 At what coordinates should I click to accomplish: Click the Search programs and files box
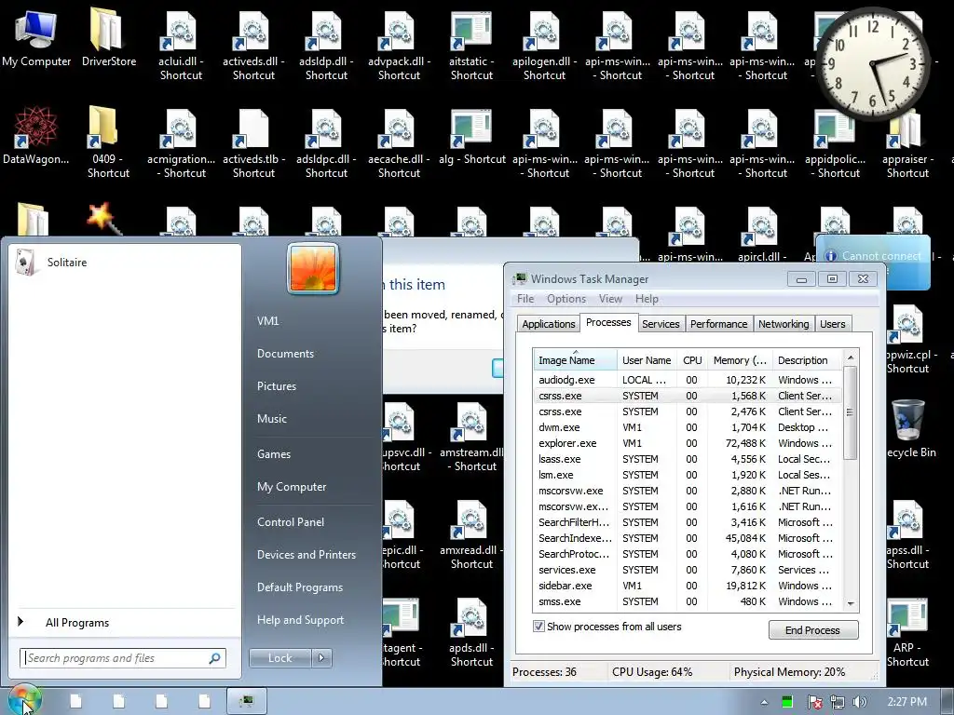(x=122, y=658)
